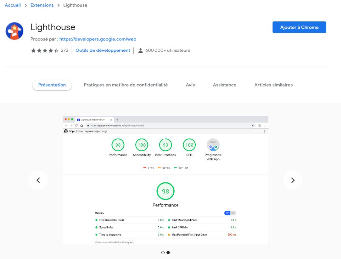Click the users person icon
Screen dimensions: 341x259
140,51
